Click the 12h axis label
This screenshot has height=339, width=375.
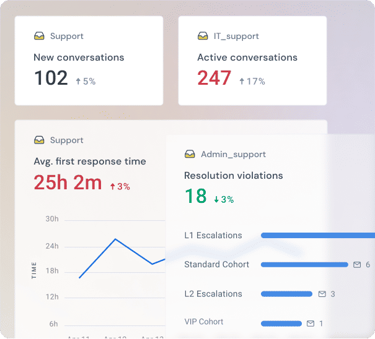pyautogui.click(x=52, y=297)
